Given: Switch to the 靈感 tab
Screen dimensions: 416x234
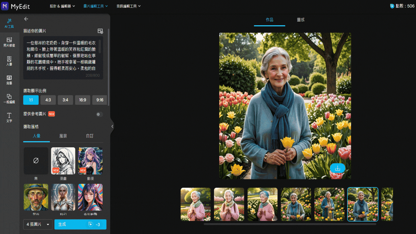Looking at the screenshot, I should coord(300,20).
